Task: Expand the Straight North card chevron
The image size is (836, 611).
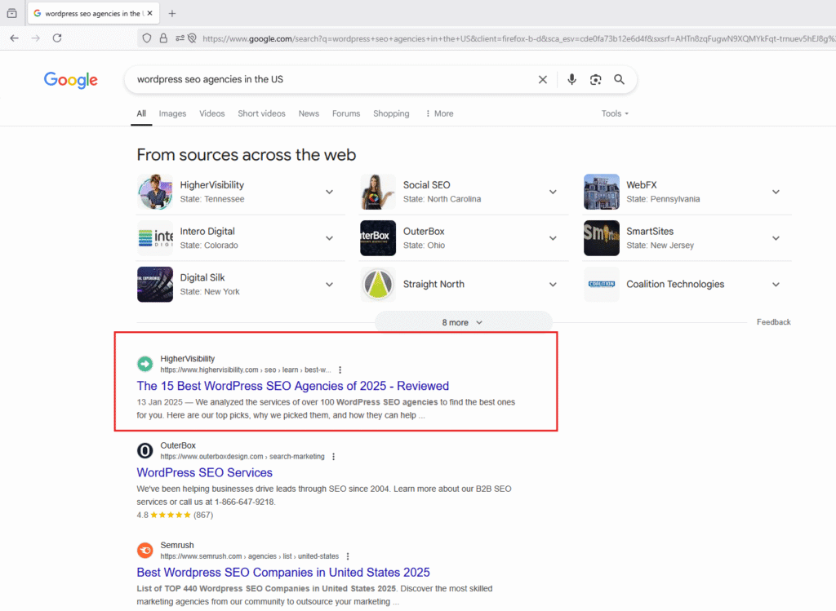Action: click(553, 285)
